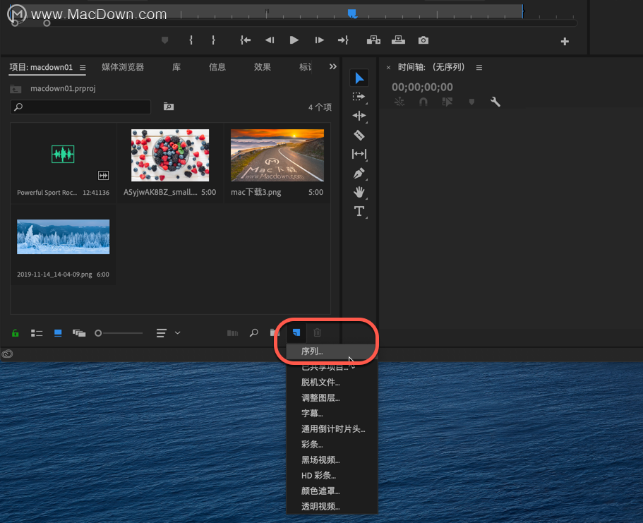Image resolution: width=643 pixels, height=523 pixels.
Task: Choose 通用倒计时片头... menu entry
Action: (331, 429)
